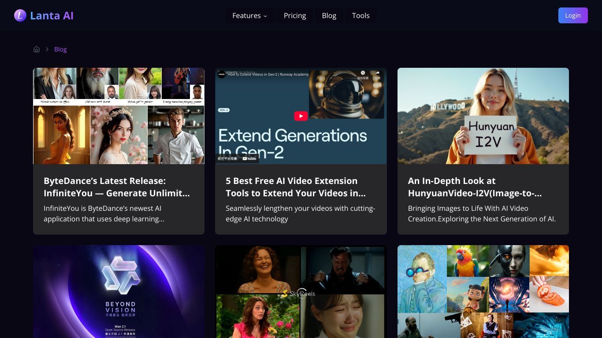Click the InfiniteYou portrait collage thumbnail
Image resolution: width=602 pixels, height=338 pixels.
(x=119, y=116)
